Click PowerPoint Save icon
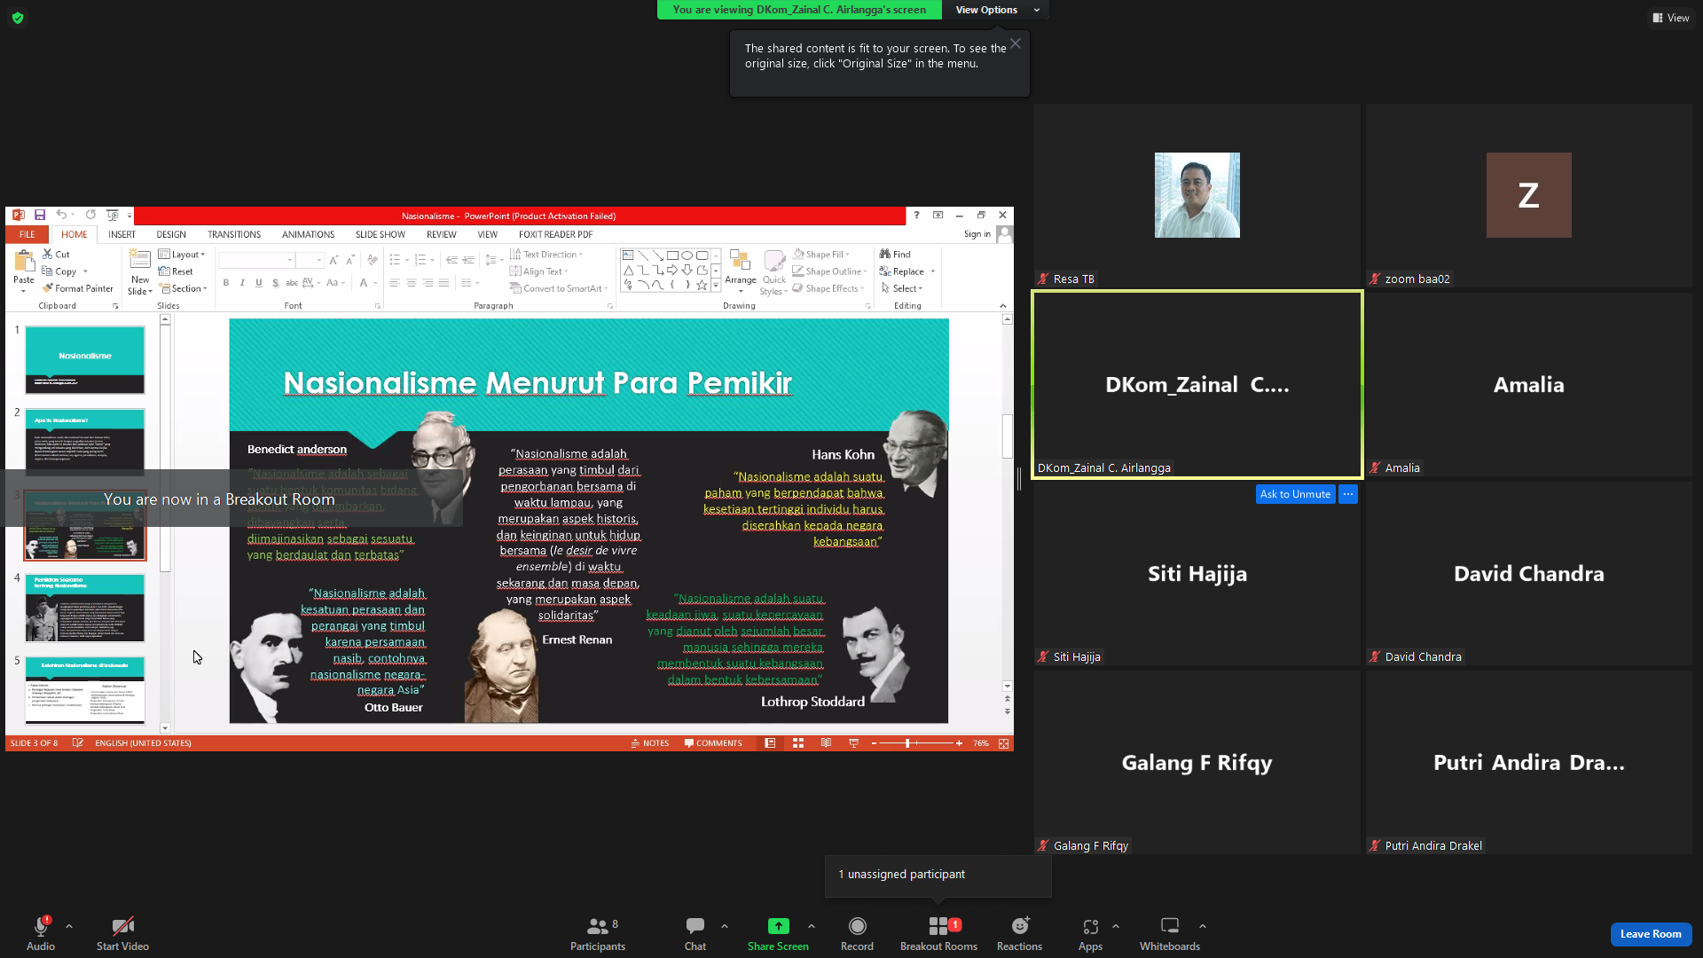 point(40,215)
